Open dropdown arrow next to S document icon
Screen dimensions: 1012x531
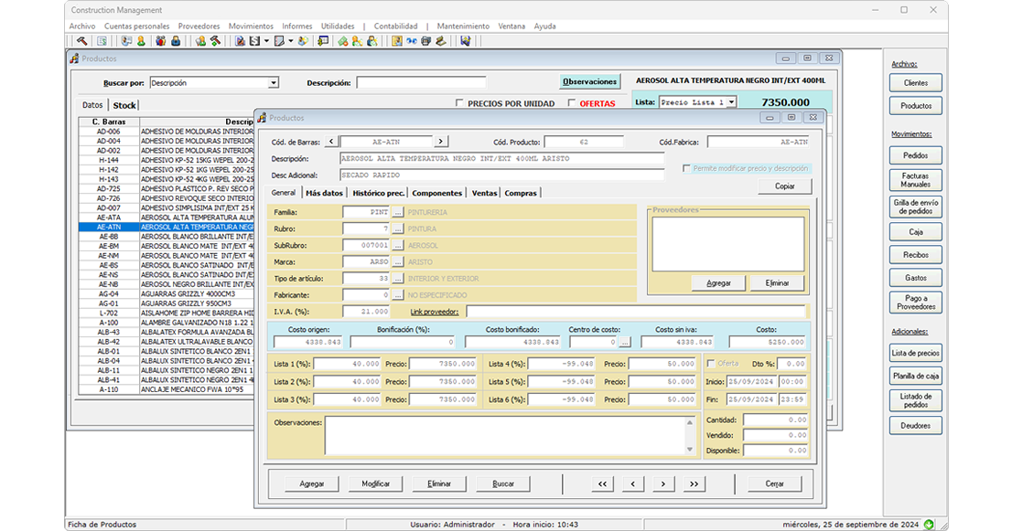click(266, 41)
